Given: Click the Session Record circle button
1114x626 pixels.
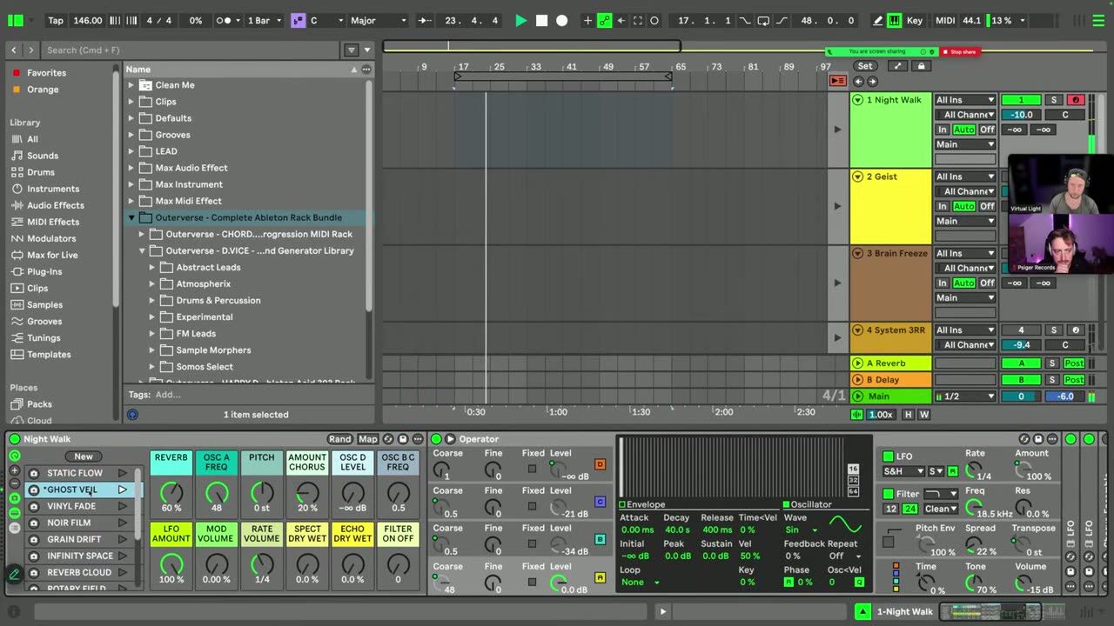Looking at the screenshot, I should (x=654, y=20).
